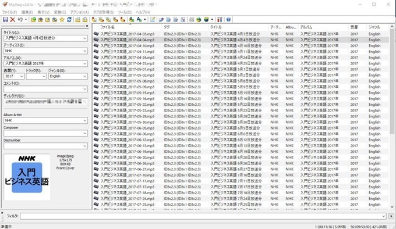This screenshot has height=229, width=396.
Task: Expand the コメント field dropdown
Action: pos(85,89)
